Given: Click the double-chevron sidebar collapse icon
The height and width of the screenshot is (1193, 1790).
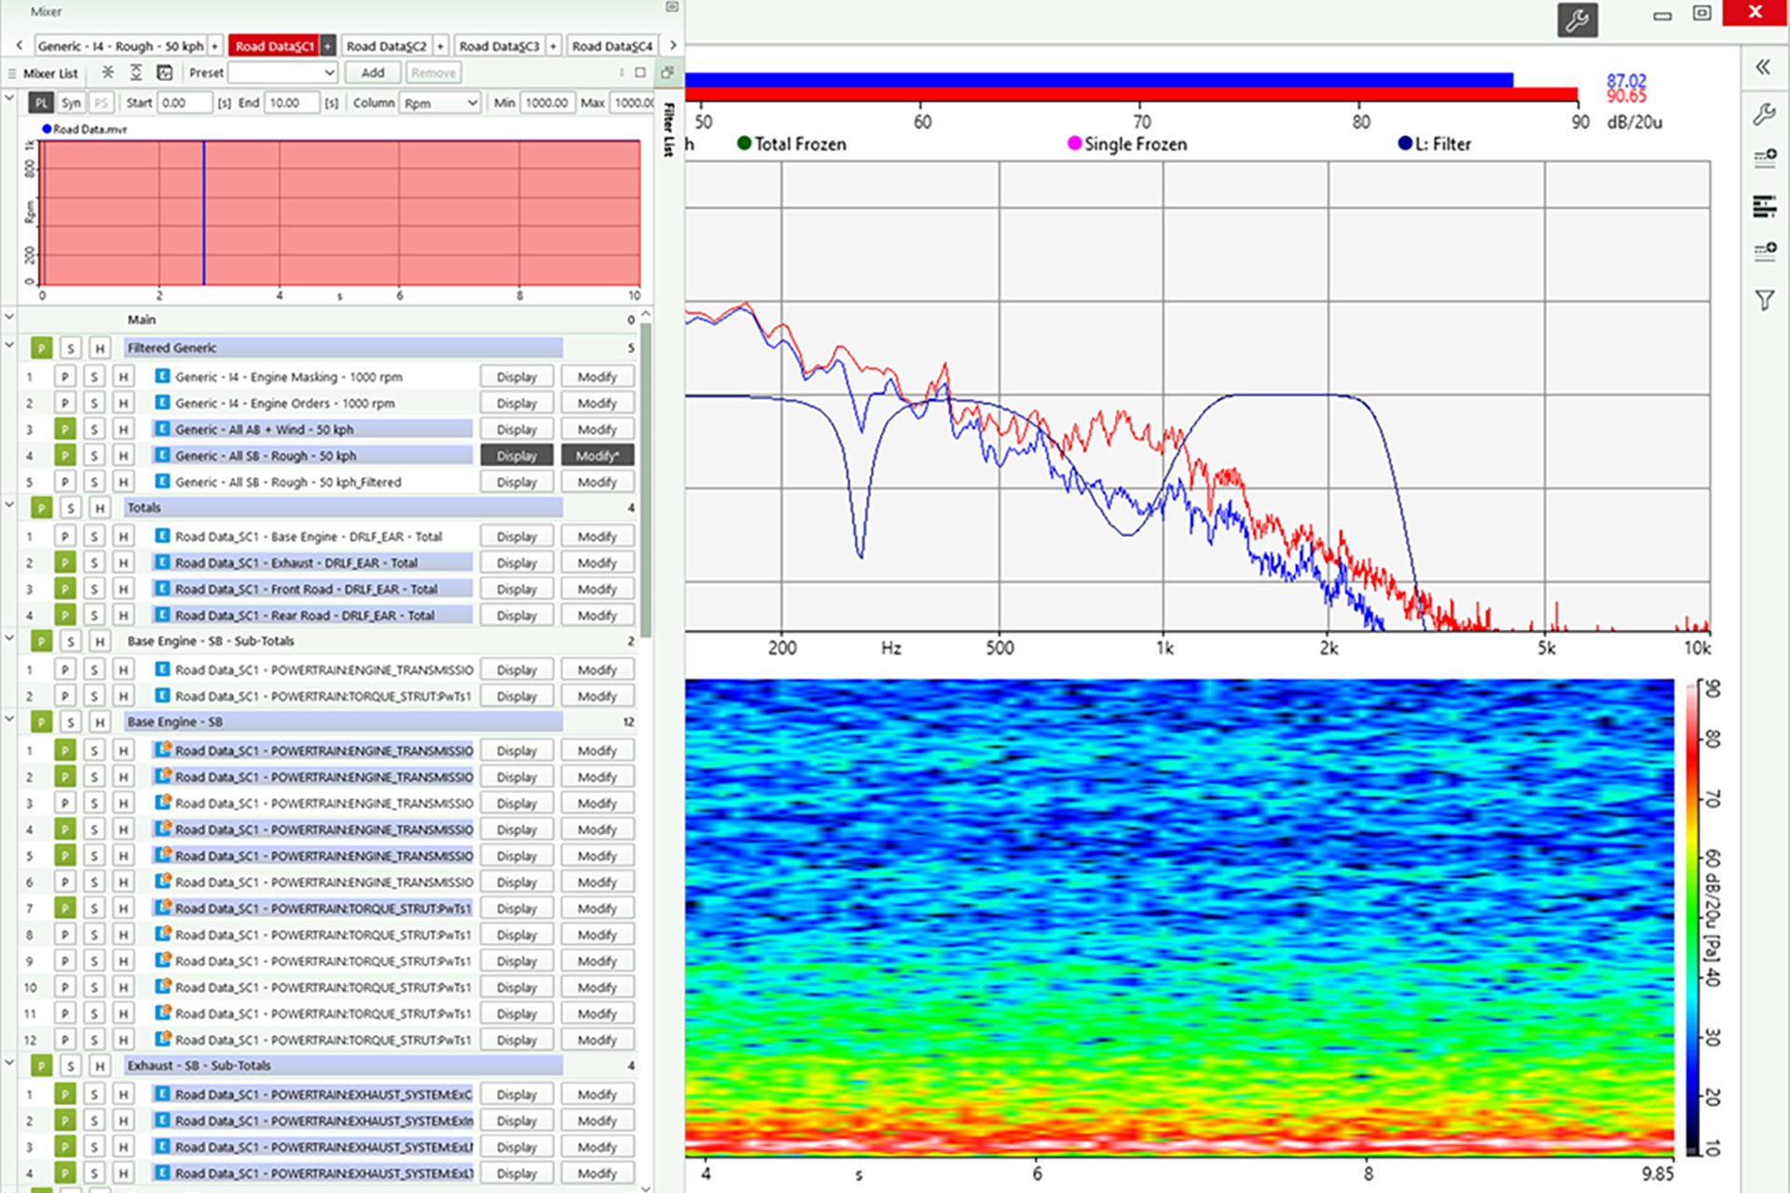Looking at the screenshot, I should point(1763,67).
